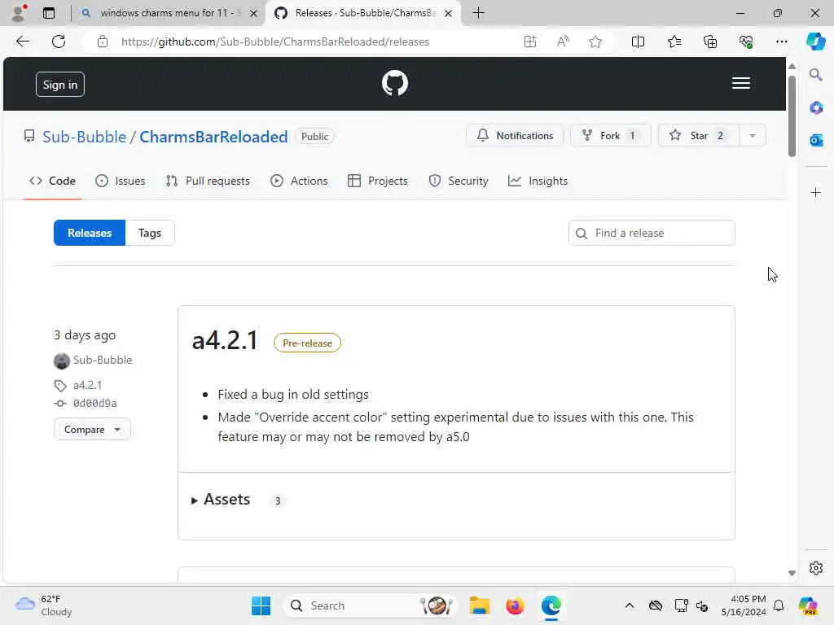
Task: Click the page vertical scrollbar thumb
Action: 792,116
